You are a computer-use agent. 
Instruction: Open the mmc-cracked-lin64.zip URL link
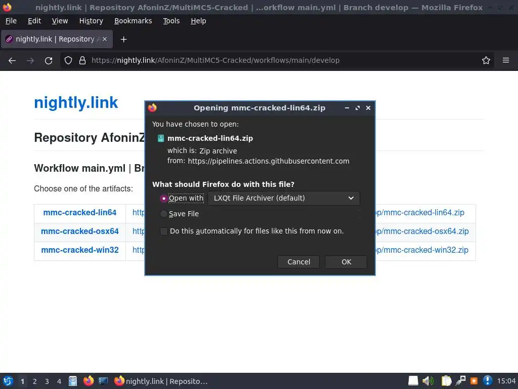pyautogui.click(x=420, y=213)
